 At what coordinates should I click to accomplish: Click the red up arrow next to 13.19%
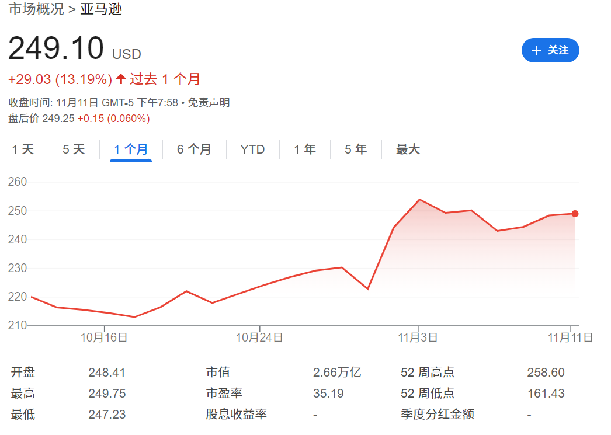(x=120, y=78)
